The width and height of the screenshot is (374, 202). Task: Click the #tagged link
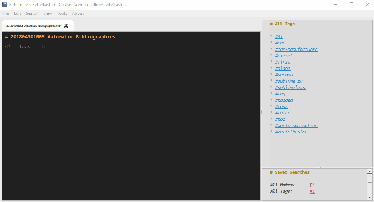pos(284,100)
